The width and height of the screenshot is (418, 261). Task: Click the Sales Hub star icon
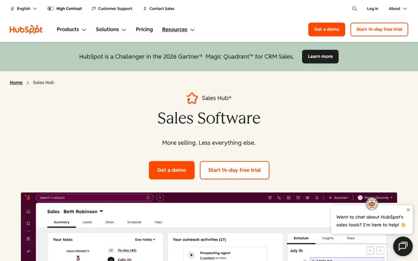[x=192, y=98]
